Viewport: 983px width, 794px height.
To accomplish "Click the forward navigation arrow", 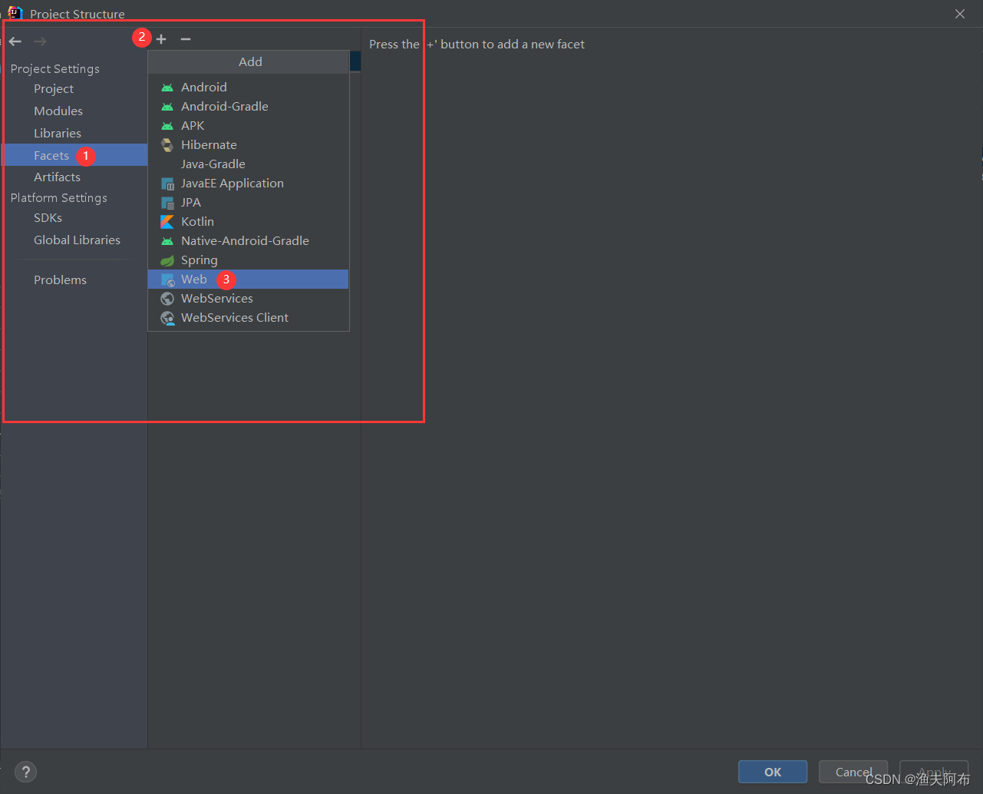I will tap(39, 41).
